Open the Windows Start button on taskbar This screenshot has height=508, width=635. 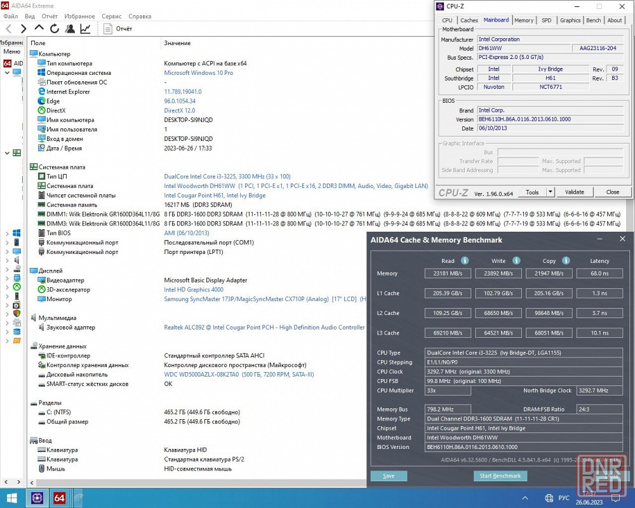(x=11, y=498)
